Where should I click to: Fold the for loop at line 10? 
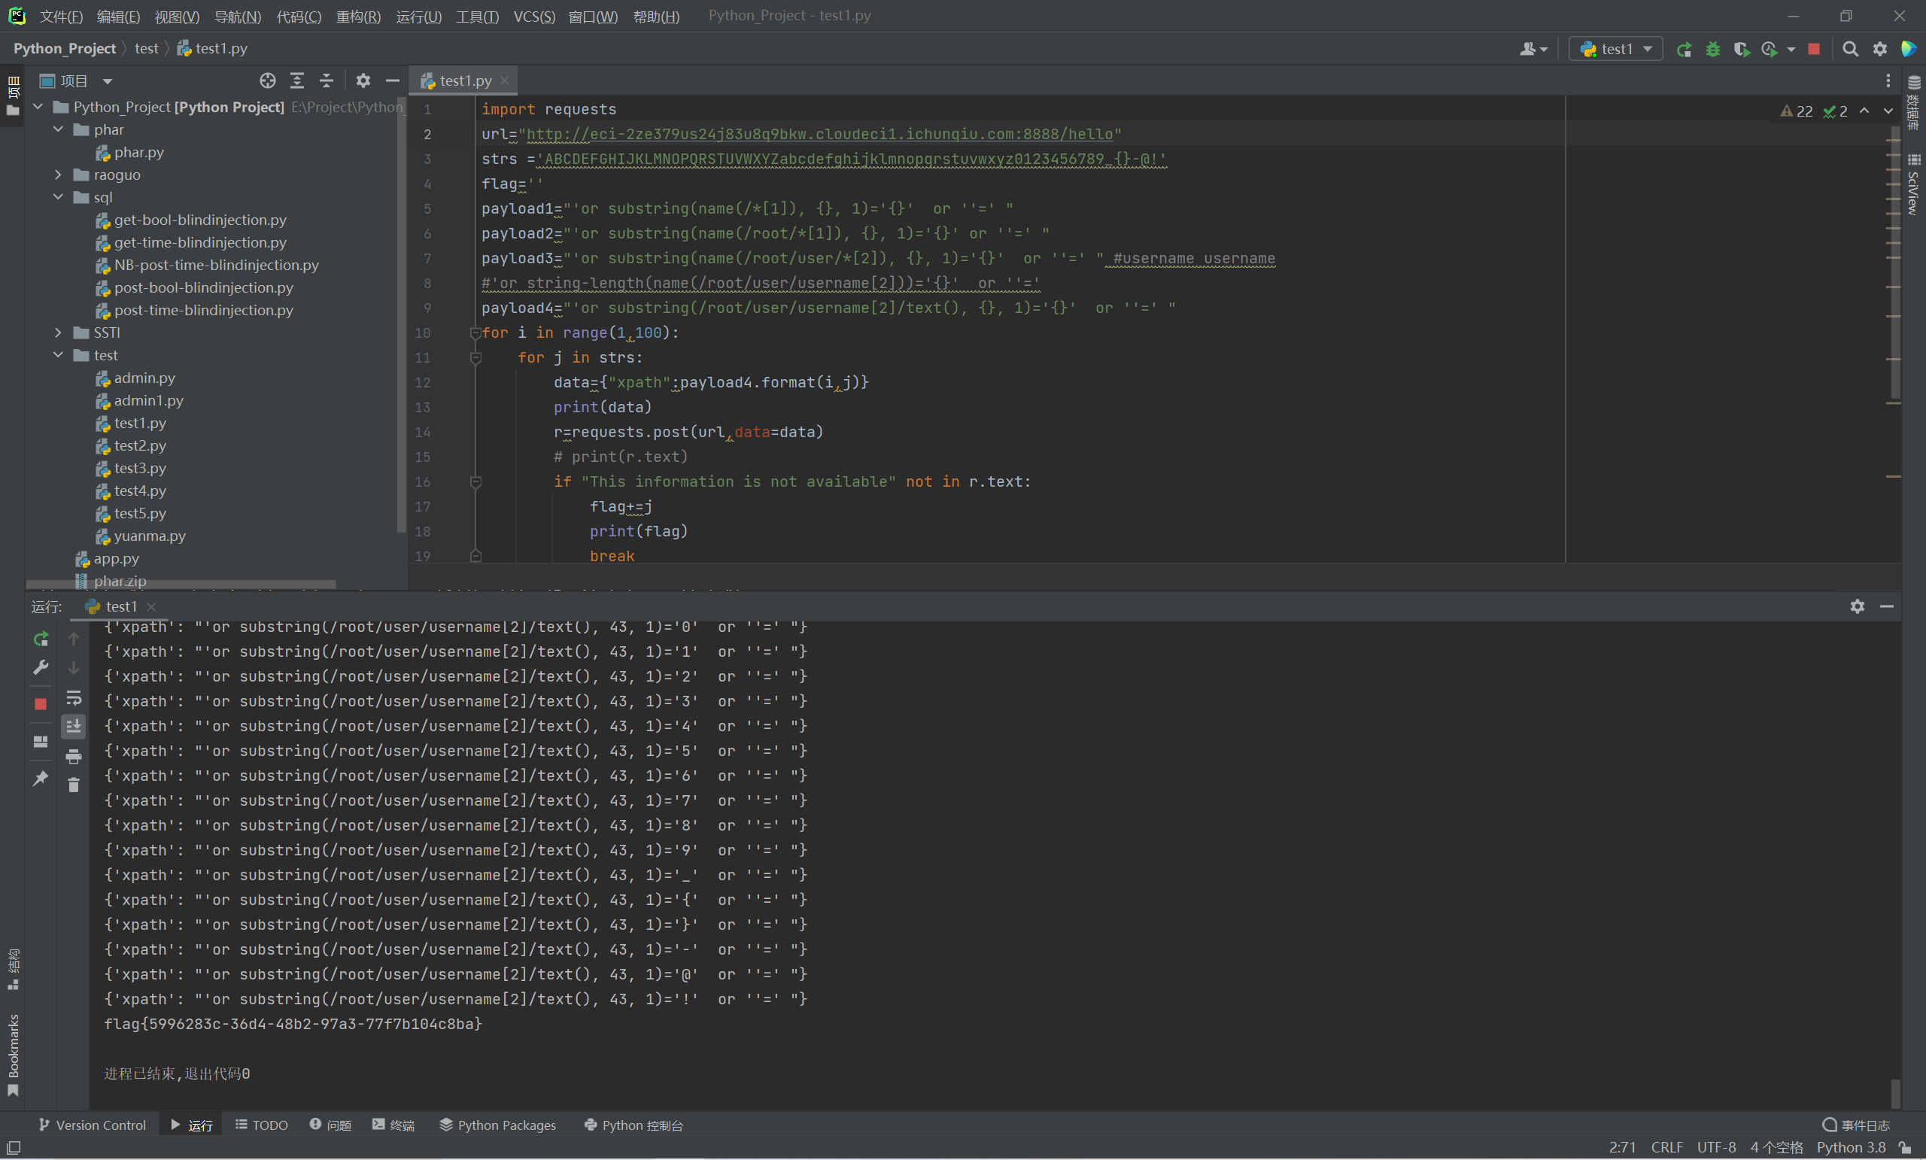[475, 333]
